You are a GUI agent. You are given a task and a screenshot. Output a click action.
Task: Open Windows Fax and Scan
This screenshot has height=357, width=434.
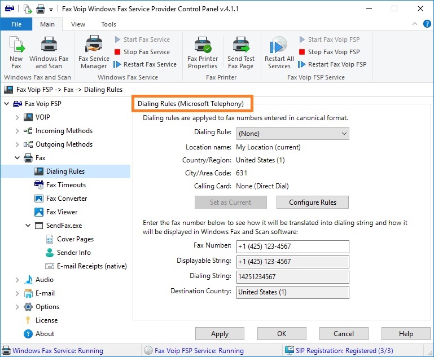[x=49, y=52]
